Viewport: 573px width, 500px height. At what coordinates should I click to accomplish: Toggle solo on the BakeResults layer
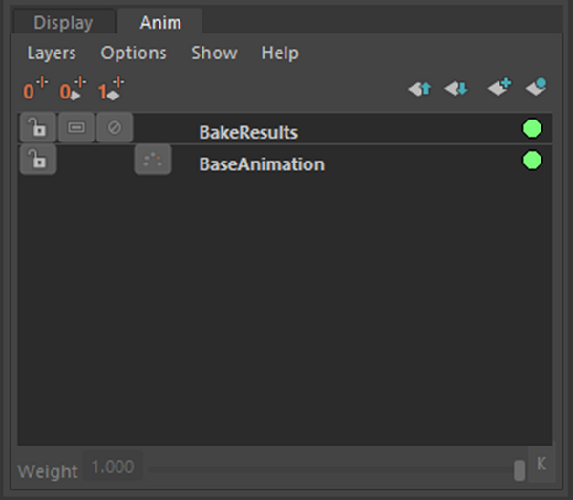[76, 127]
